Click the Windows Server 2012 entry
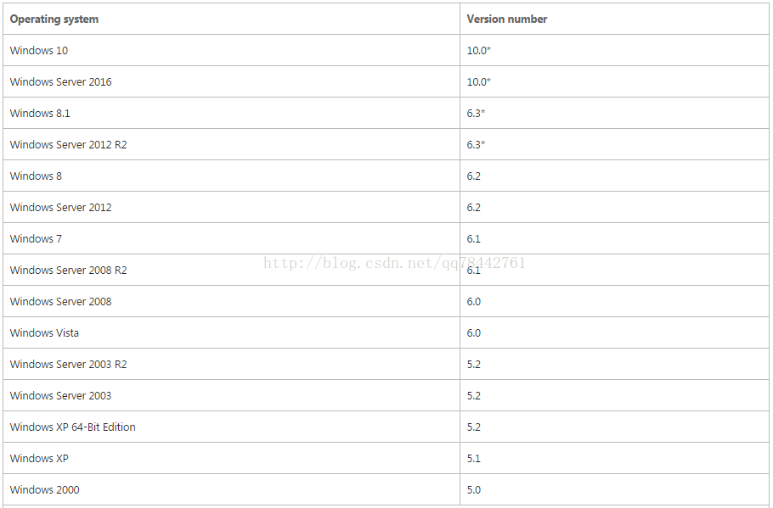Screen dimensions: 773x508 click(60, 207)
